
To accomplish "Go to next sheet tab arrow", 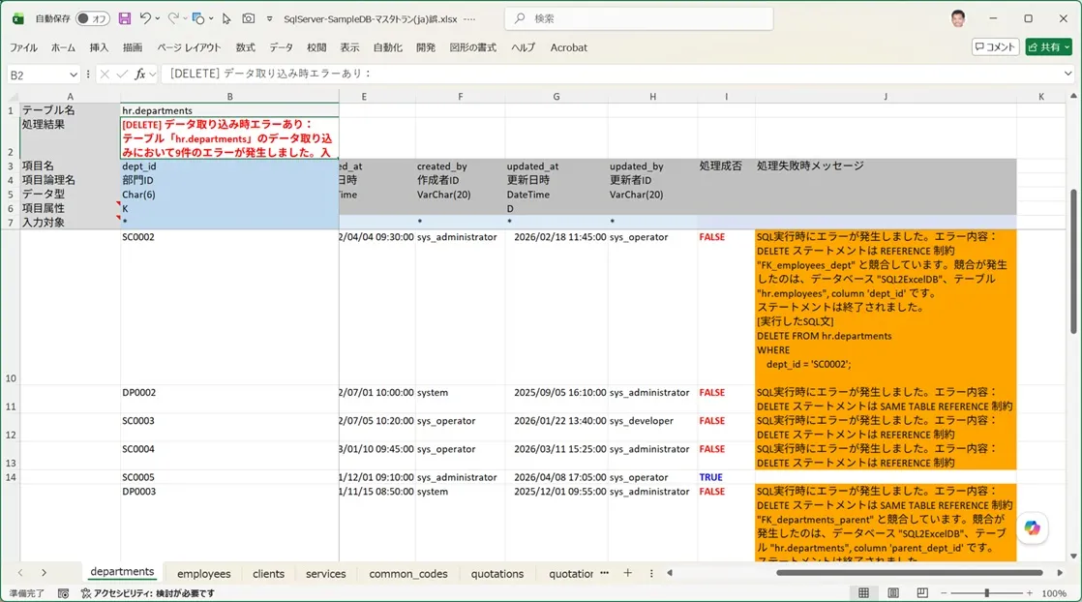I will click(44, 573).
